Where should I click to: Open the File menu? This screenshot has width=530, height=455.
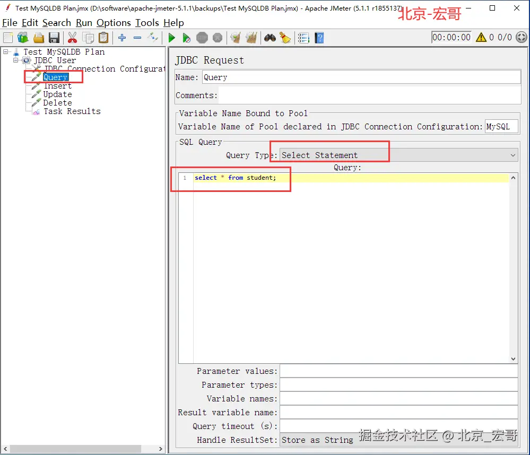pyautogui.click(x=10, y=23)
